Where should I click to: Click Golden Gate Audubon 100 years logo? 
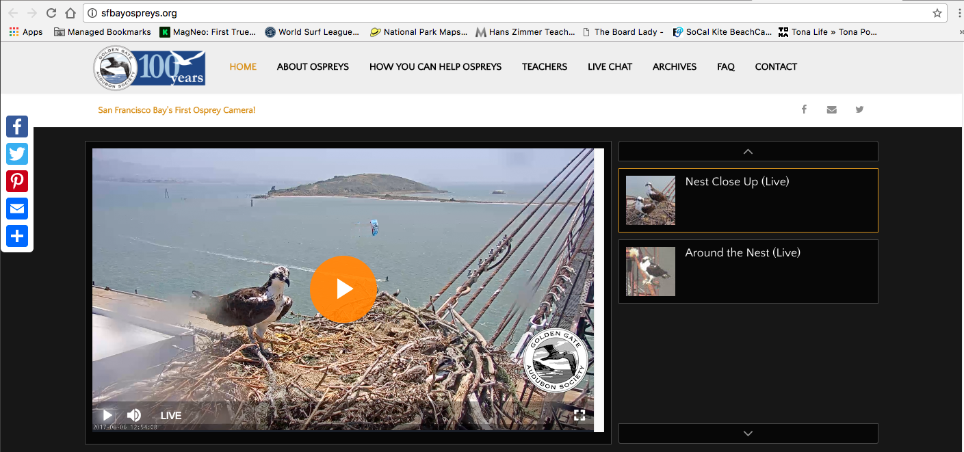click(x=150, y=68)
